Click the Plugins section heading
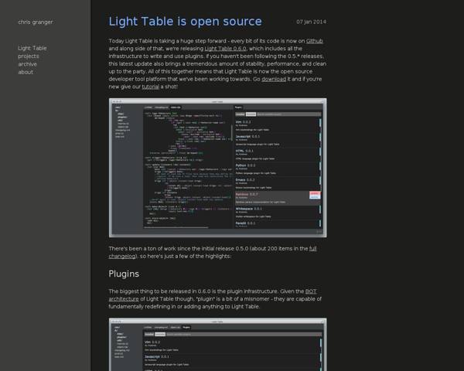 pos(125,273)
